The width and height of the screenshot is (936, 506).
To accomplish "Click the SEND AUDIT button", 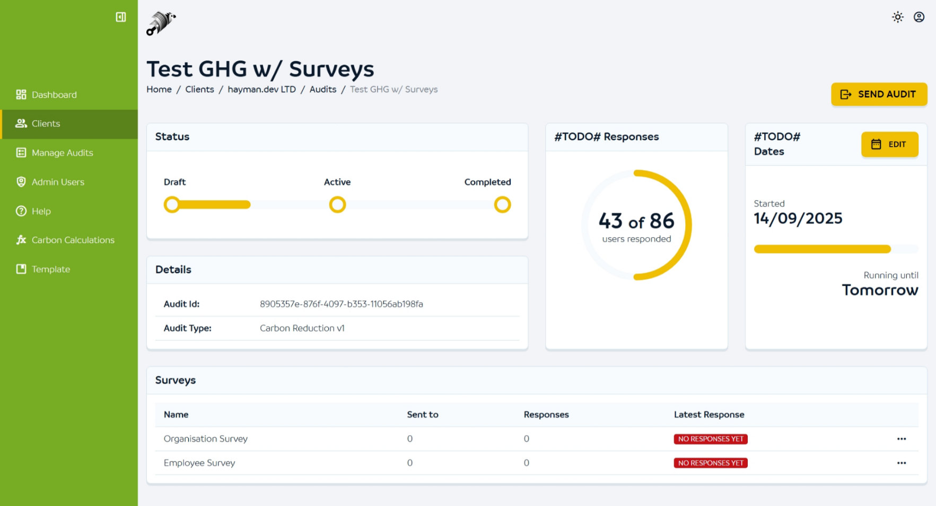I will [879, 94].
